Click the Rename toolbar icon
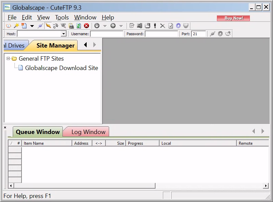The height and width of the screenshot is (202, 273). click(x=139, y=26)
